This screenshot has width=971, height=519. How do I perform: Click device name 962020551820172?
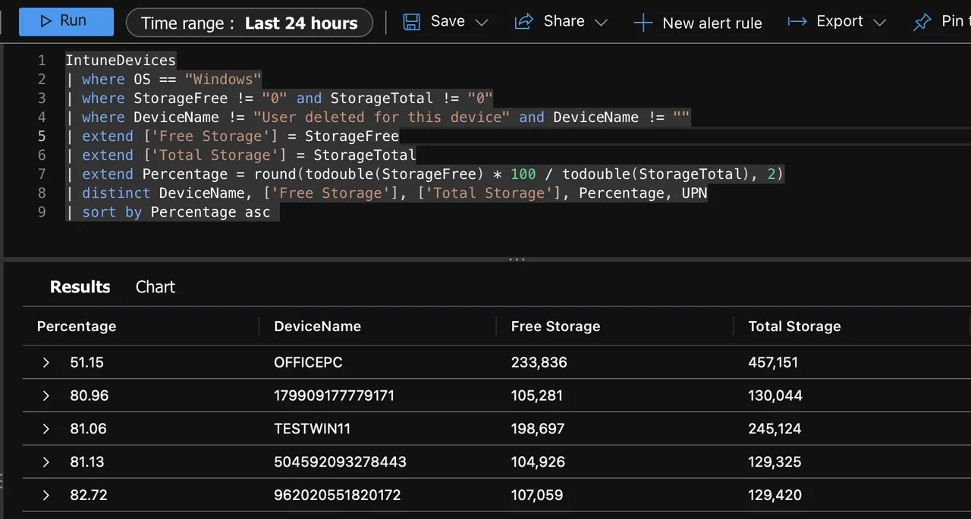pyautogui.click(x=337, y=496)
